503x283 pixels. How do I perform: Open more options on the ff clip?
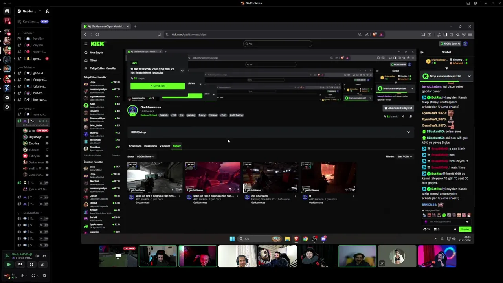point(353,196)
